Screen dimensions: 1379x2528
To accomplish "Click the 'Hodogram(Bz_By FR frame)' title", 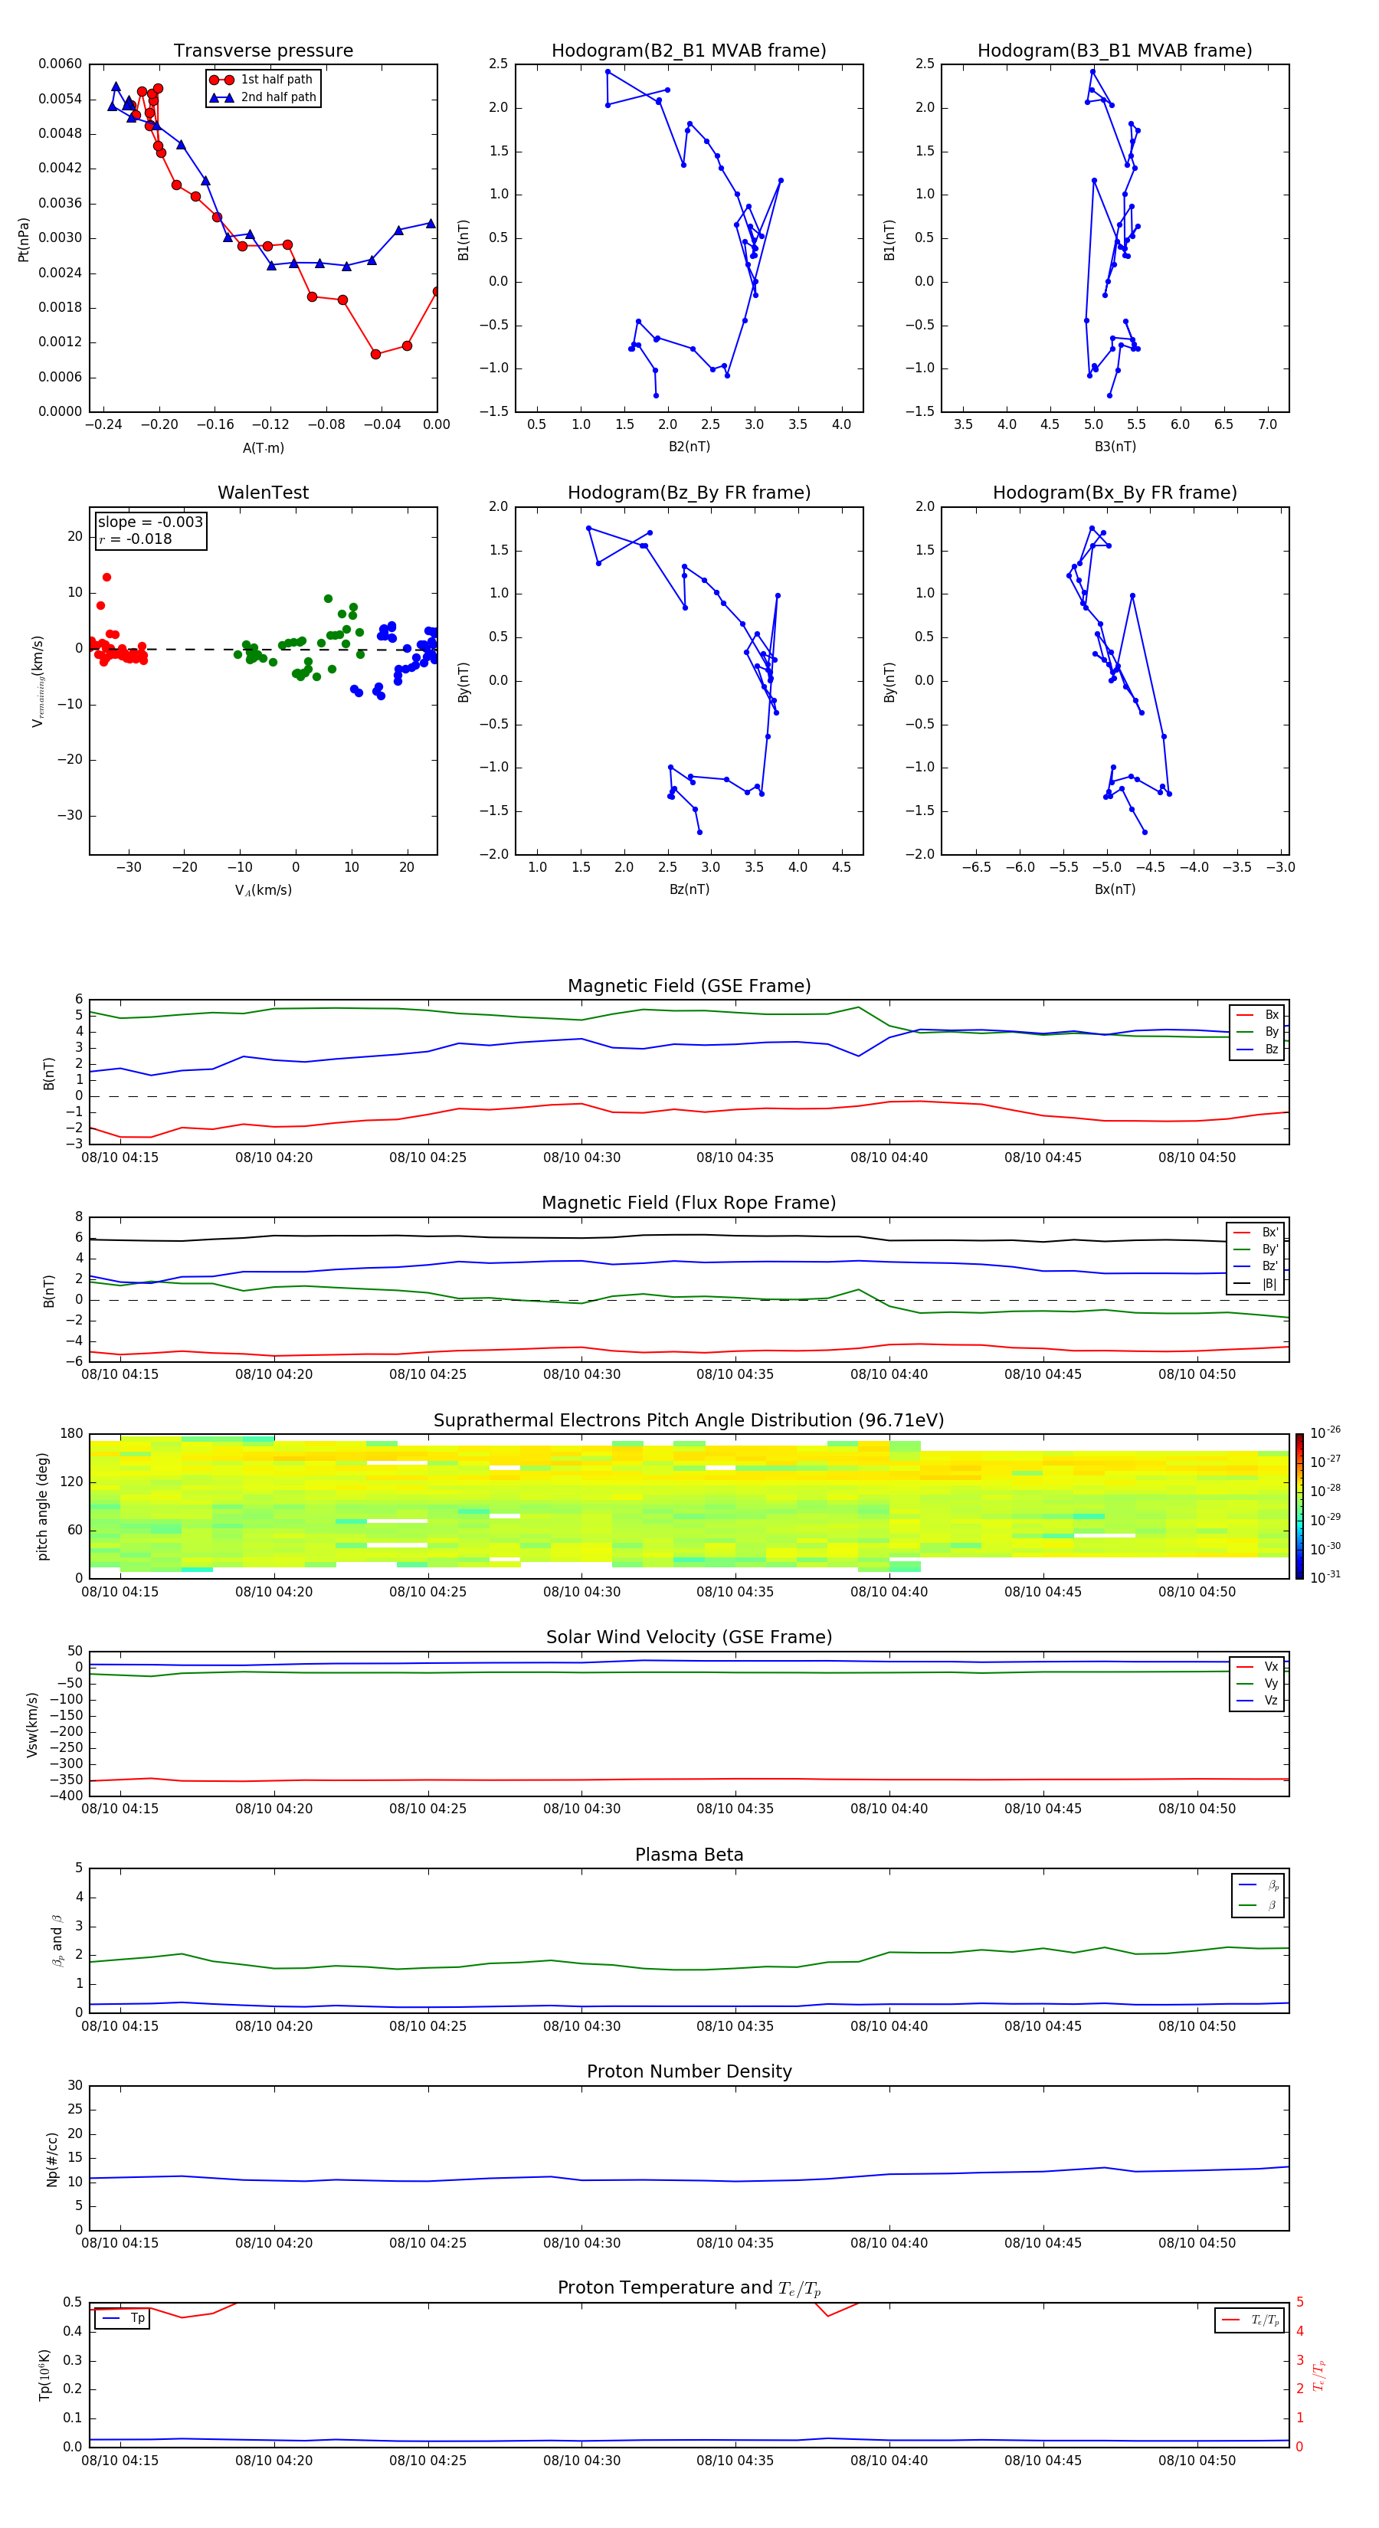I will (689, 493).
